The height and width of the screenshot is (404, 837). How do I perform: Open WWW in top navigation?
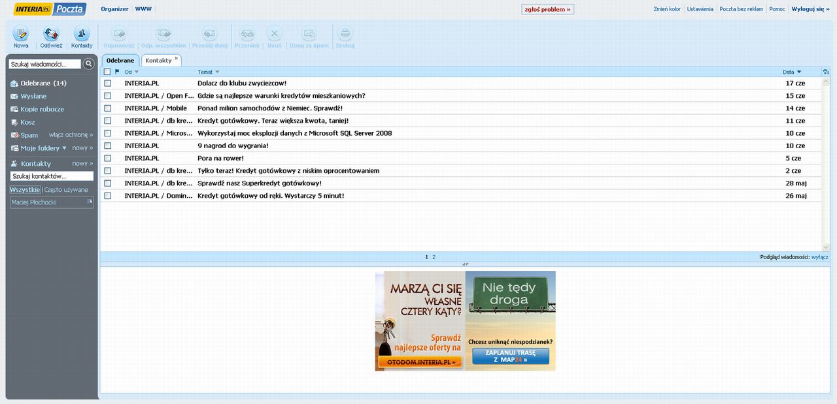[143, 9]
